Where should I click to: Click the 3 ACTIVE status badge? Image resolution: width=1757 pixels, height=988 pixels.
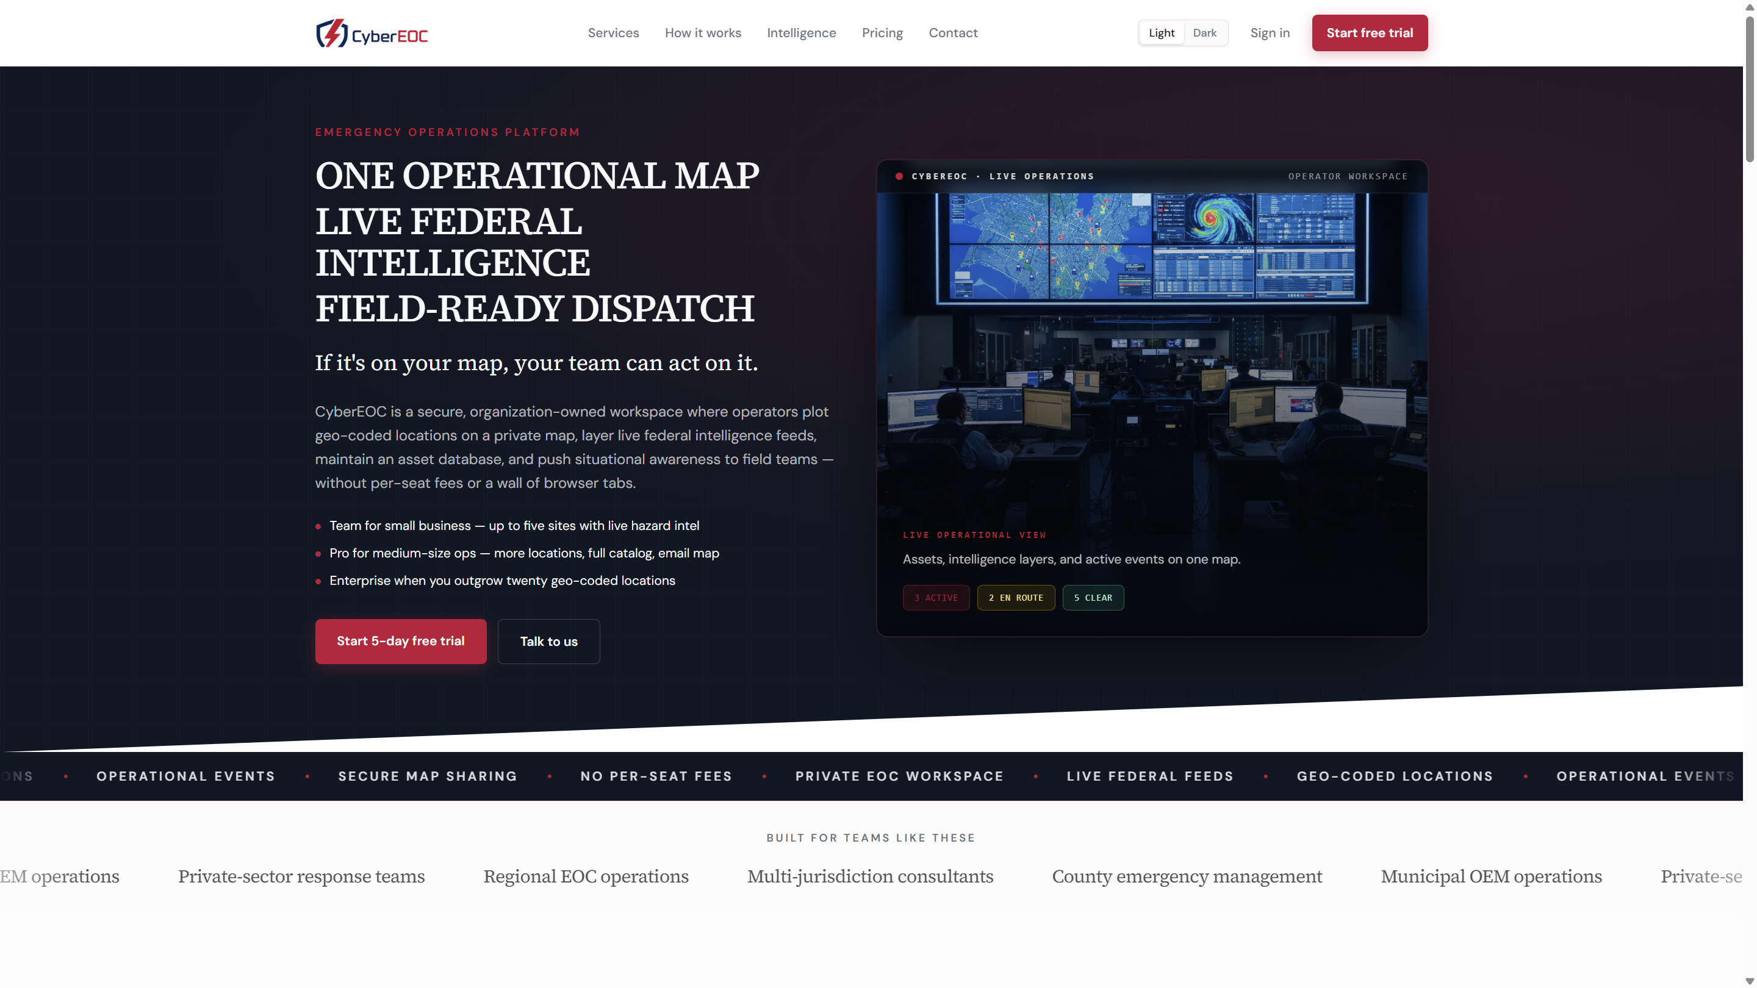936,597
